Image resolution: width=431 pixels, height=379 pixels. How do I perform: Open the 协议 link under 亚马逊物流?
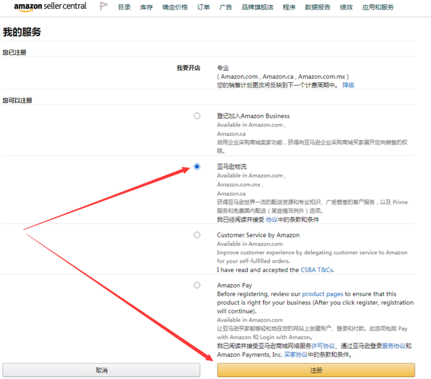pos(272,219)
